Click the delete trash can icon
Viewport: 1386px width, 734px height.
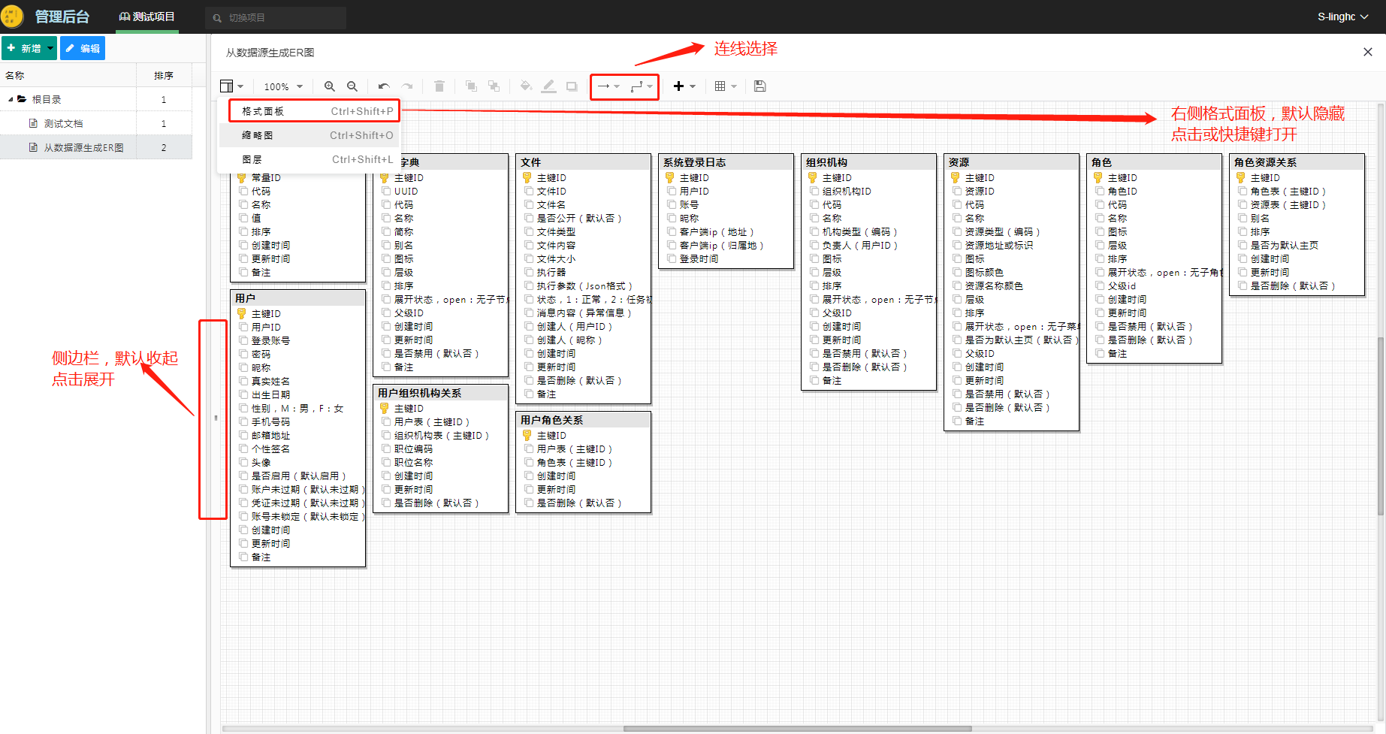(439, 86)
